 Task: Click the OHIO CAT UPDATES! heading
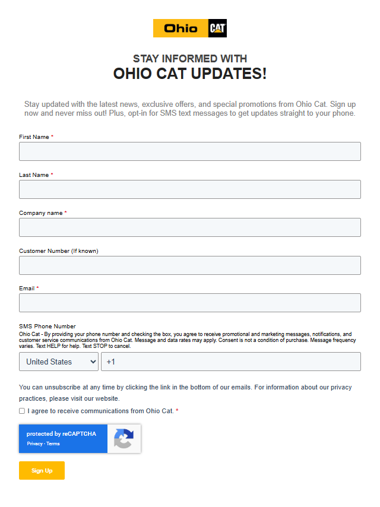[190, 74]
